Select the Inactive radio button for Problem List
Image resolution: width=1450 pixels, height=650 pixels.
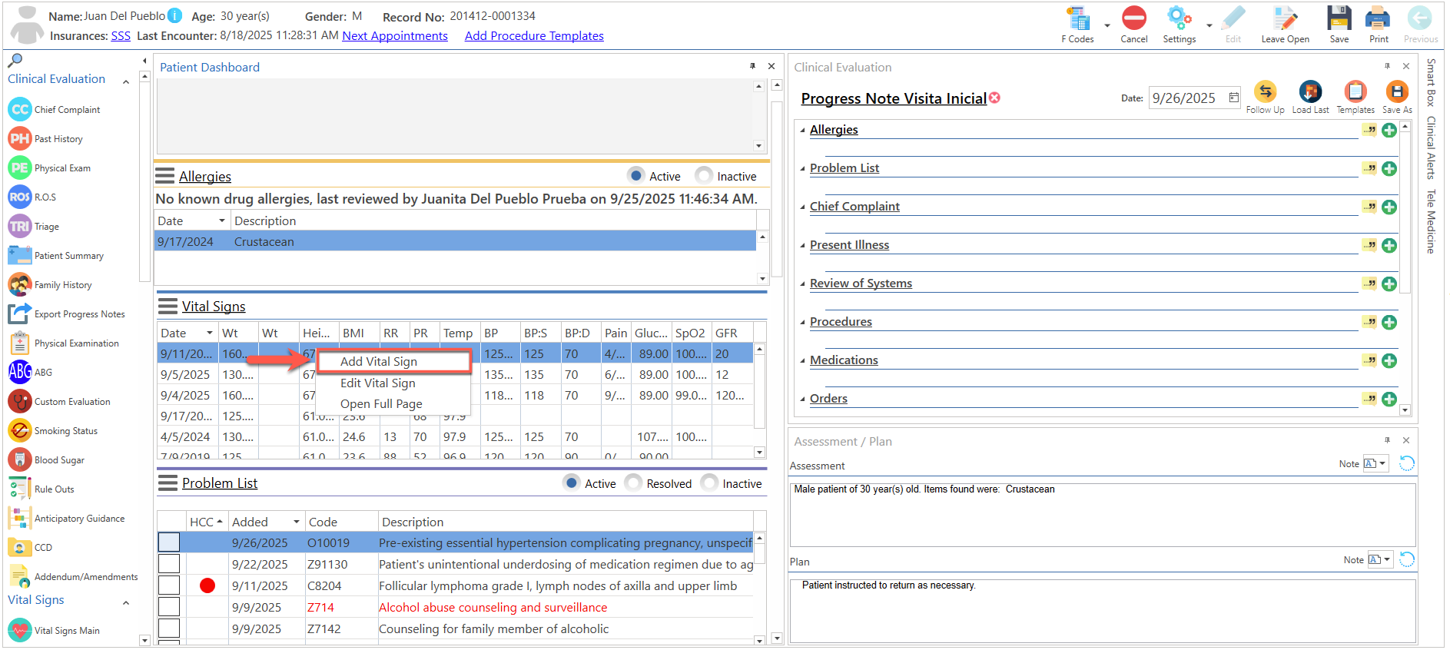pos(709,483)
